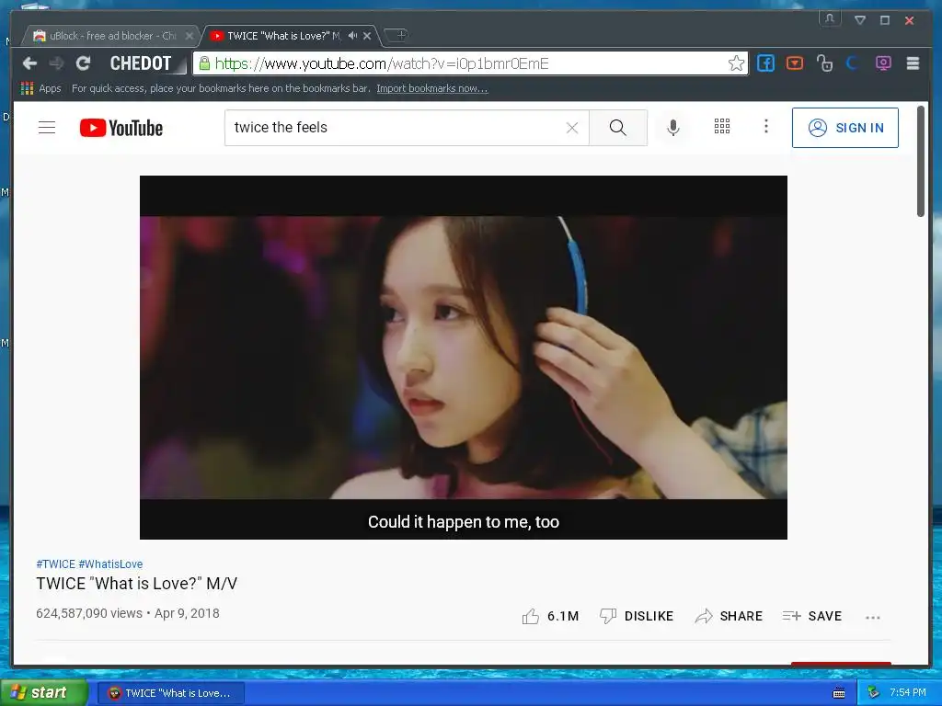Click the green padlock in the address bar

204,63
